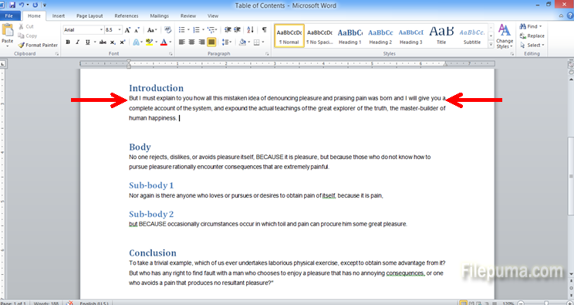Switch to the Insert tab
Image resolution: width=574 pixels, height=305 pixels.
tap(59, 16)
